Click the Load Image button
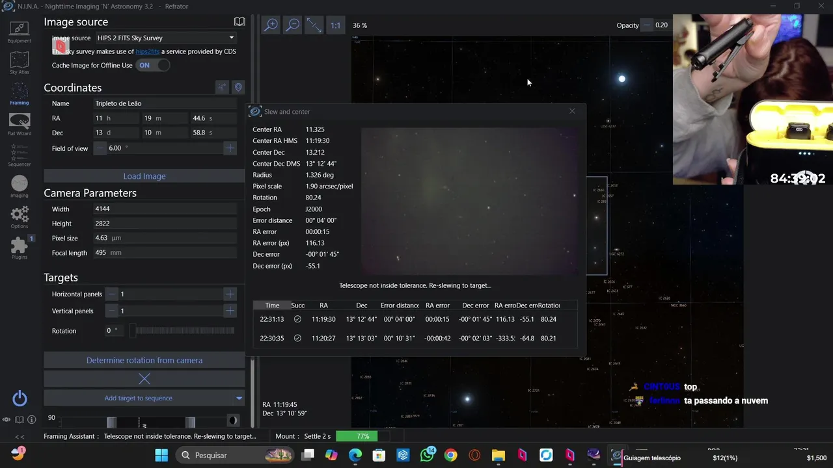 coord(144,176)
